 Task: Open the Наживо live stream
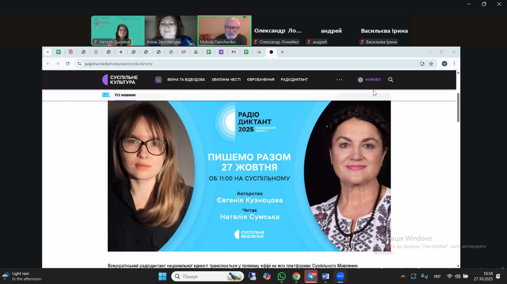(x=369, y=80)
